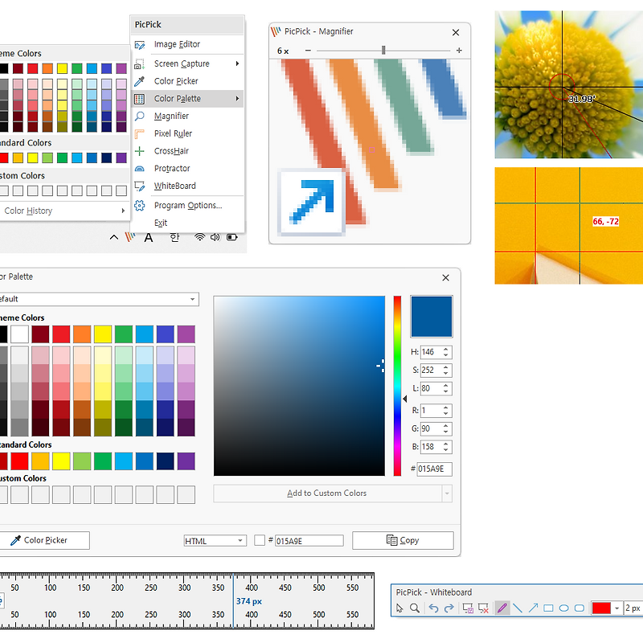
Task: Open the dropdown arrow beside Add to Custom Colors
Action: pos(447,494)
